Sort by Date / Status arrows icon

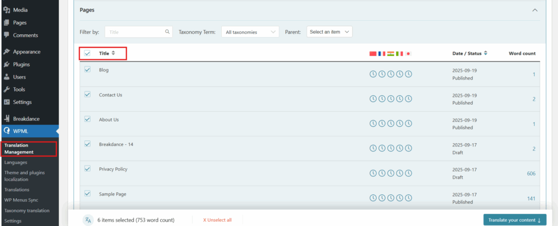[486, 53]
